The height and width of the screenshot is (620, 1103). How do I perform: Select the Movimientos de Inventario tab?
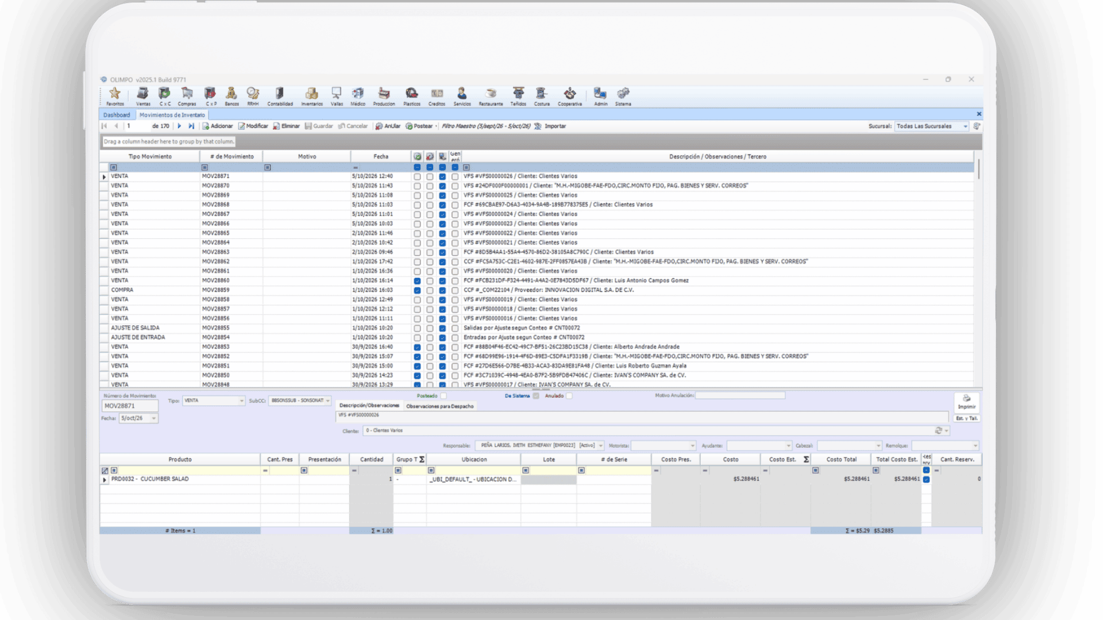coord(172,115)
